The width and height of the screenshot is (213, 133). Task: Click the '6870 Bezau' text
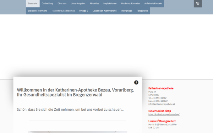(154, 95)
